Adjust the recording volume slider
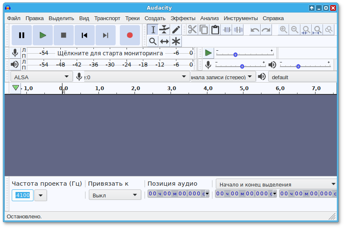The height and width of the screenshot is (228, 344). (241, 66)
